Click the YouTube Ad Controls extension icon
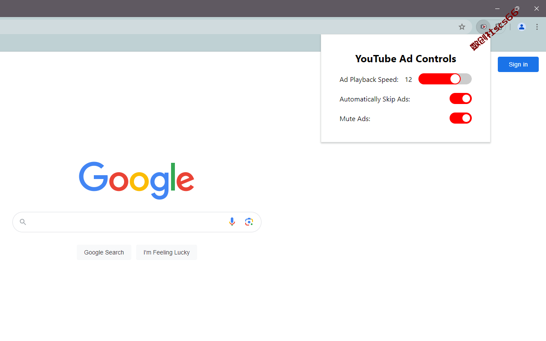 pyautogui.click(x=483, y=27)
